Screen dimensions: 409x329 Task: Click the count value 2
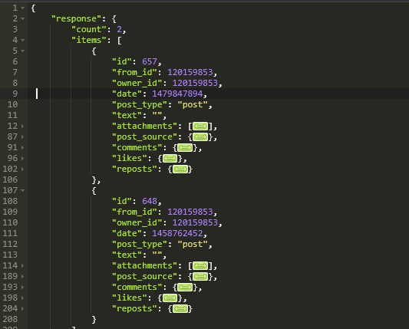point(119,29)
